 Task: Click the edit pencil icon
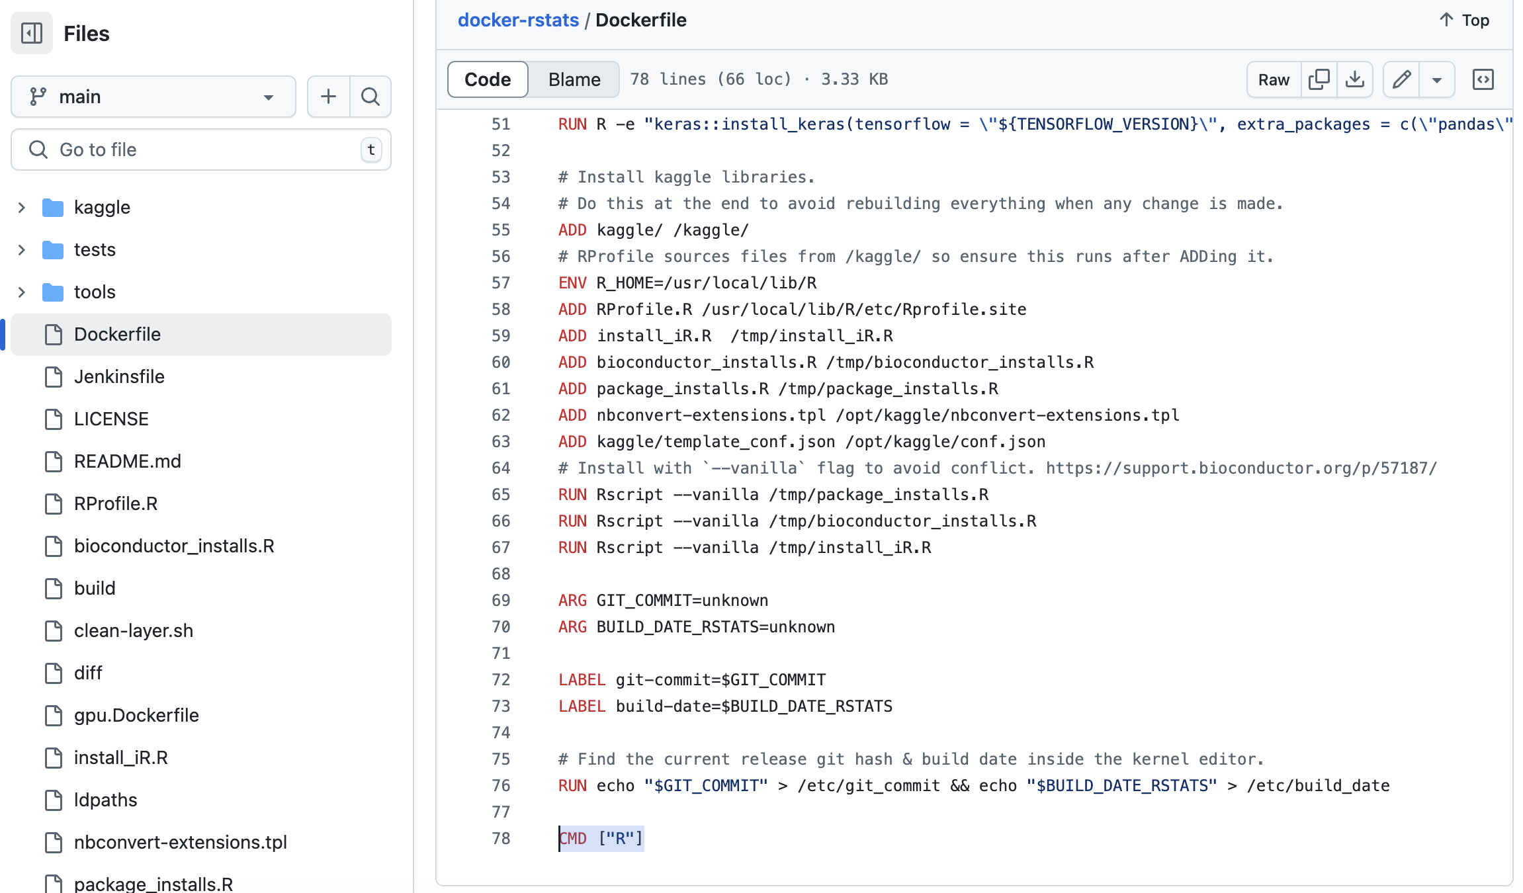coord(1403,79)
